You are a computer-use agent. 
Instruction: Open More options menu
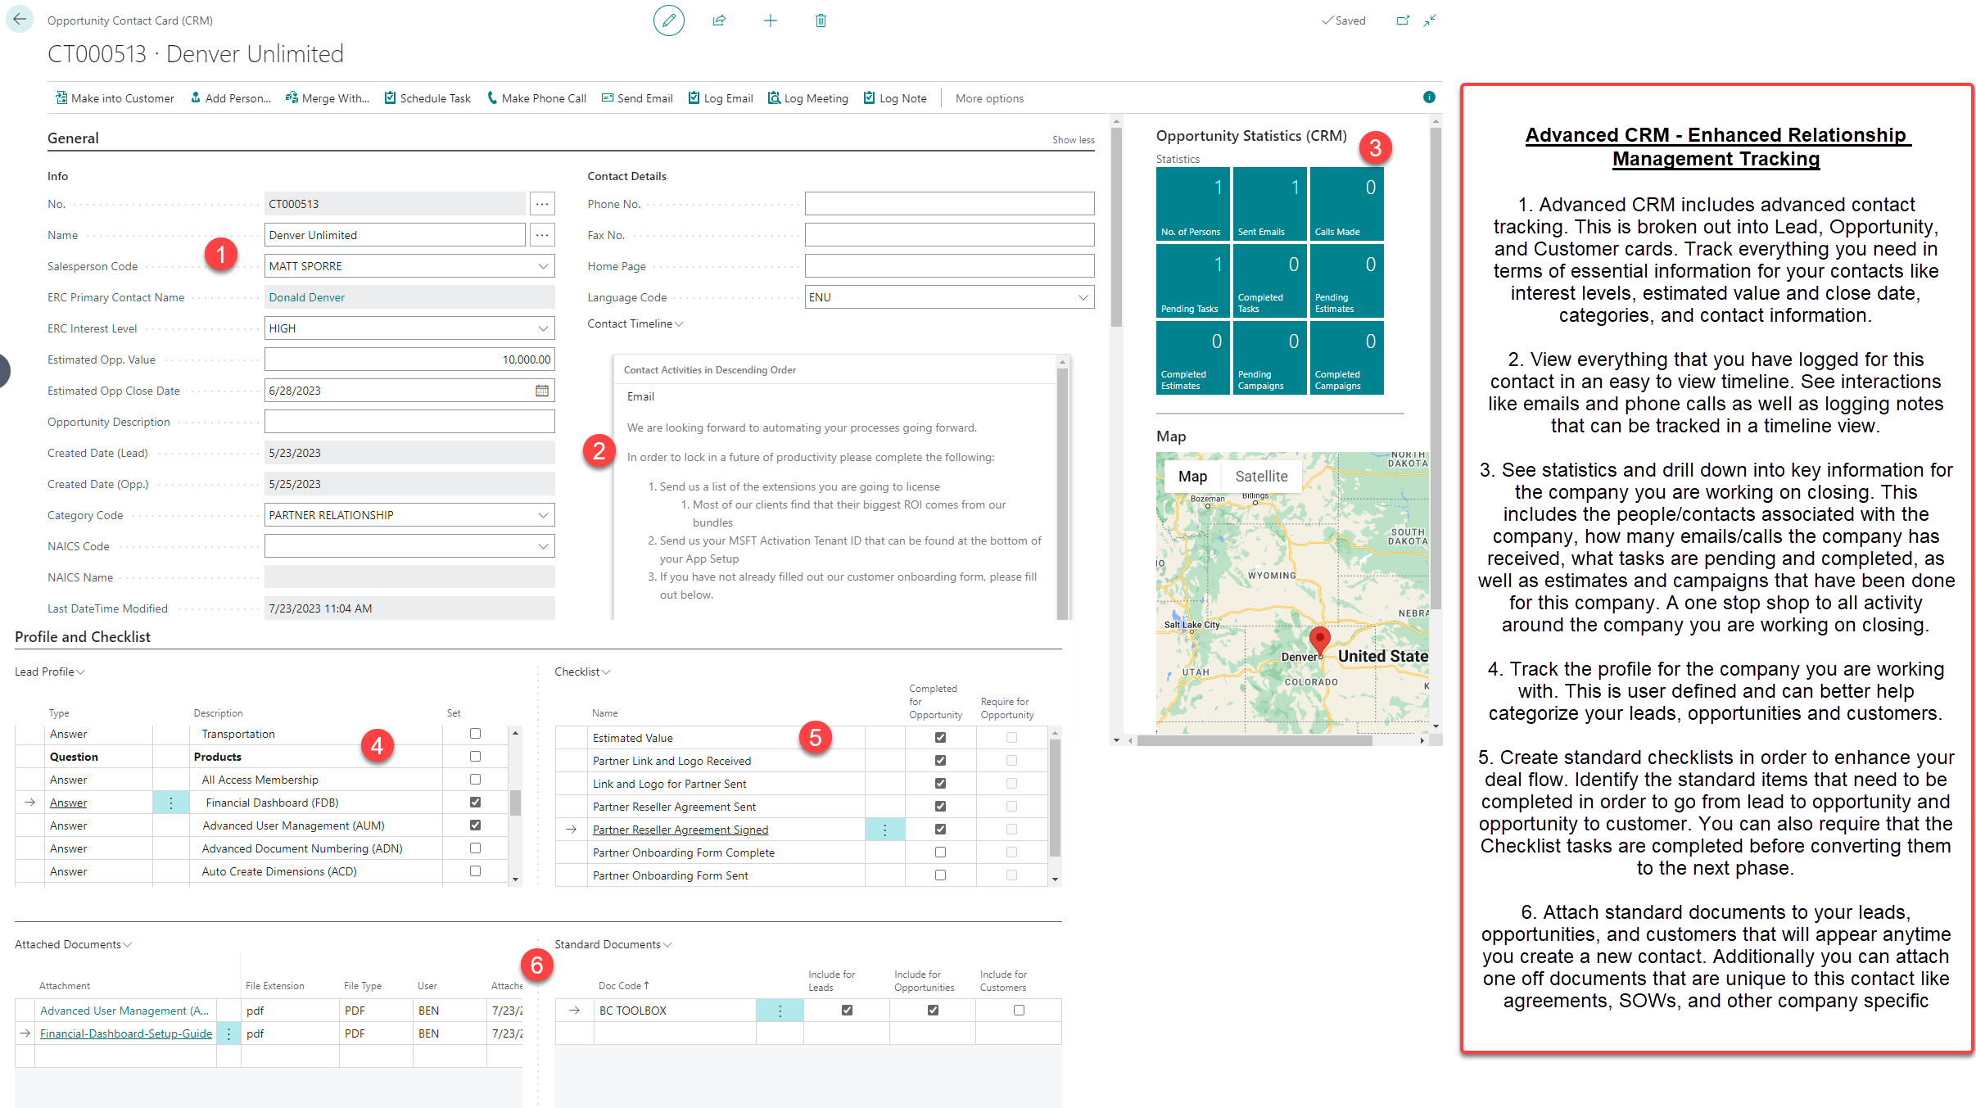tap(989, 98)
